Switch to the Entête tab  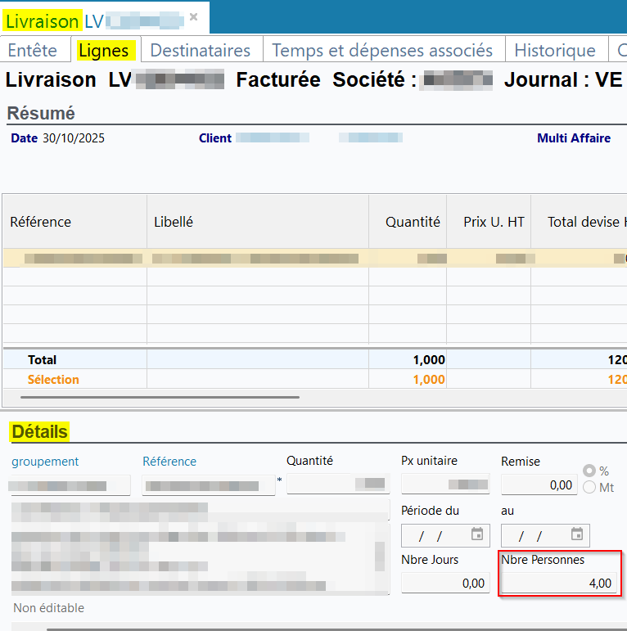[33, 50]
